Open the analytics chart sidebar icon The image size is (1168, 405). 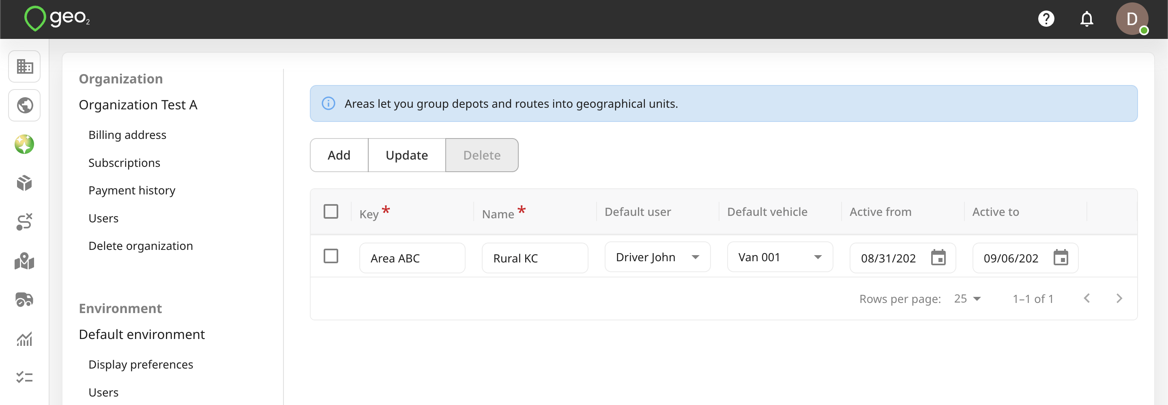[24, 339]
